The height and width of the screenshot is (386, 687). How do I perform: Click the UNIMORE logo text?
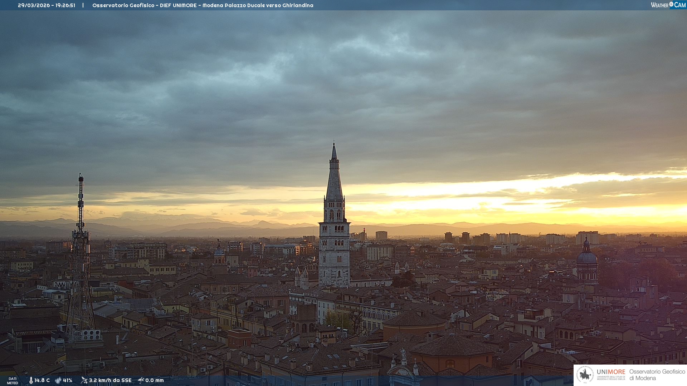[611, 372]
